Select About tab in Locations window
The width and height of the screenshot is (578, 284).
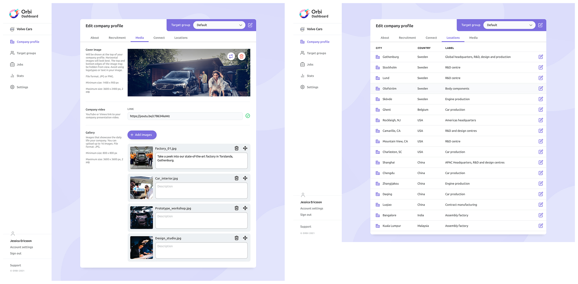tap(385, 38)
